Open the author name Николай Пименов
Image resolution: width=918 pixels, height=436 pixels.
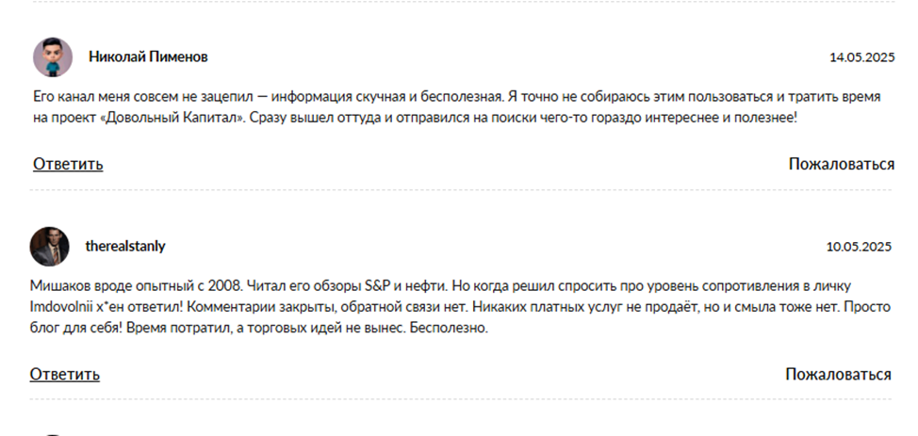point(148,57)
